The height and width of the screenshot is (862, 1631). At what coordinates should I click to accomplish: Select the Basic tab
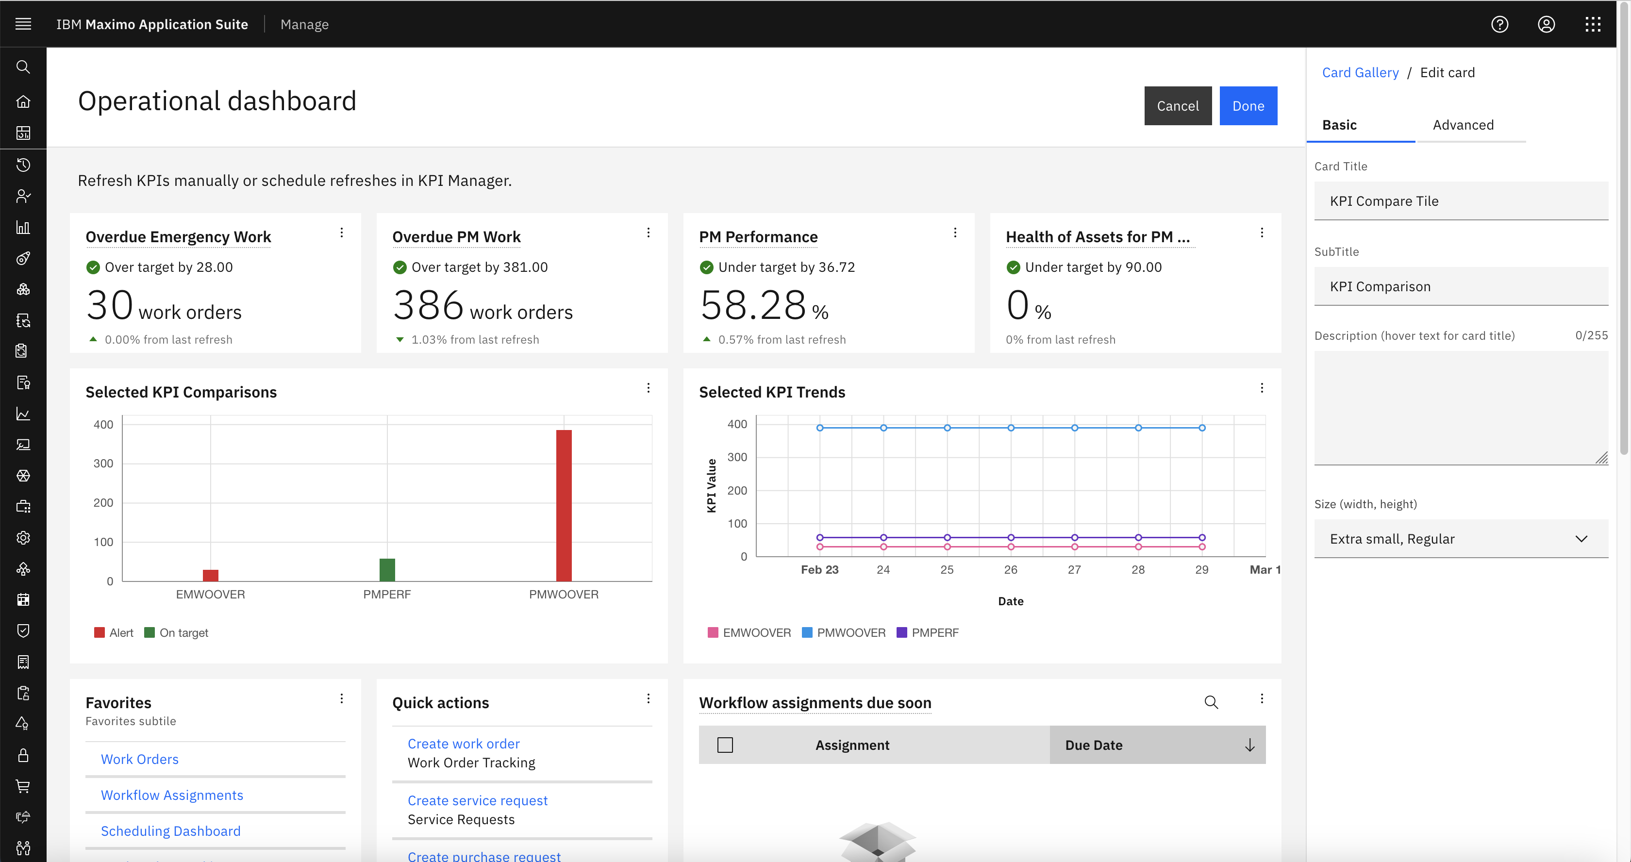click(1339, 125)
